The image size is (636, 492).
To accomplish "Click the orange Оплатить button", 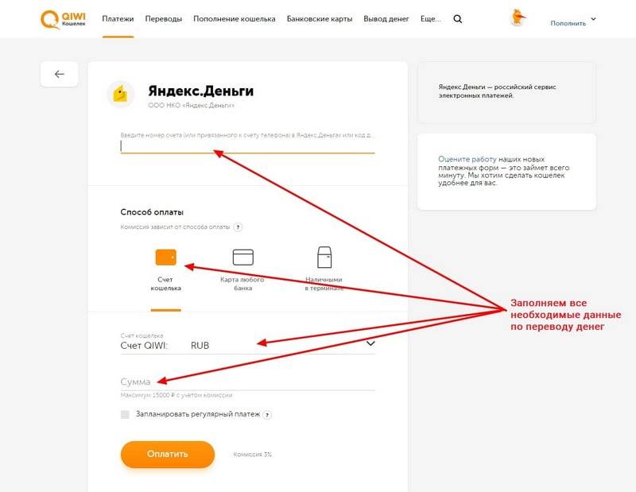I will 168,454.
